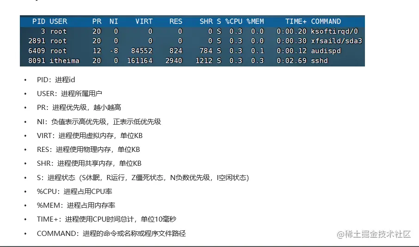Click the line starting 'PR：进程优先级'
Image resolution: width=419 pixels, height=247 pixels.
tap(79, 108)
